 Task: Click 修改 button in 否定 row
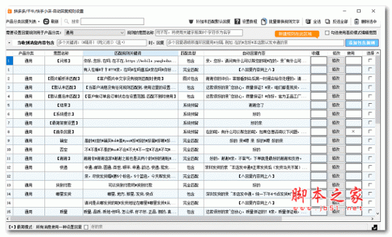point(336,150)
